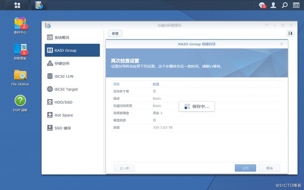The image size is (304, 190).
Task: Click the 保存中 saving indicator
Action: [x=196, y=106]
